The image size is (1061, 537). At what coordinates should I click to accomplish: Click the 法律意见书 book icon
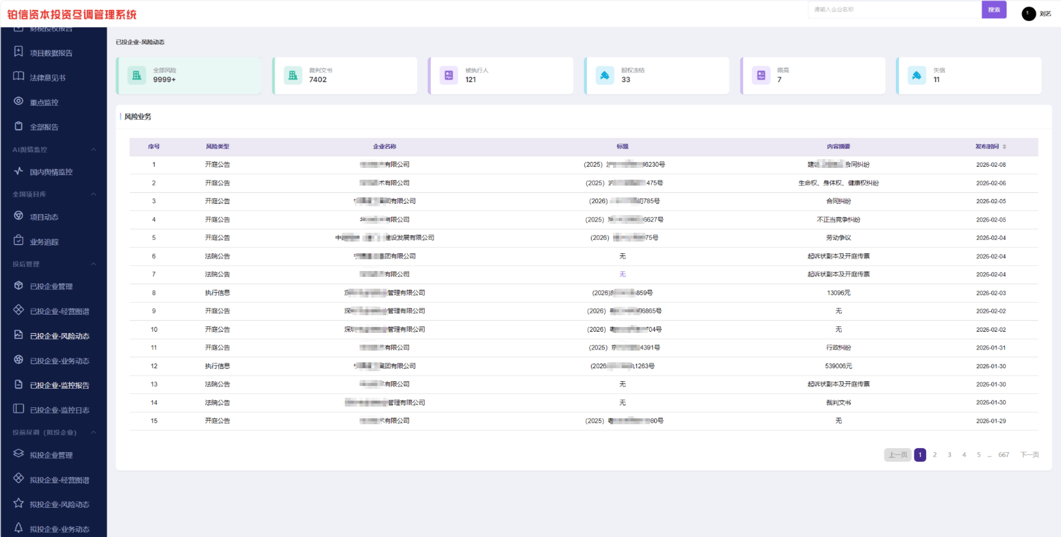[x=18, y=76]
